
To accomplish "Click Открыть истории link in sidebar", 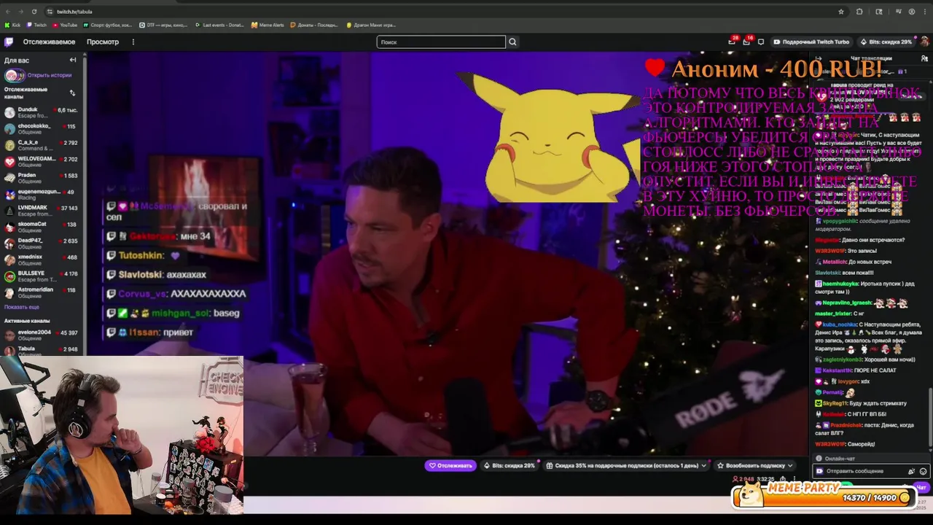I will point(50,75).
